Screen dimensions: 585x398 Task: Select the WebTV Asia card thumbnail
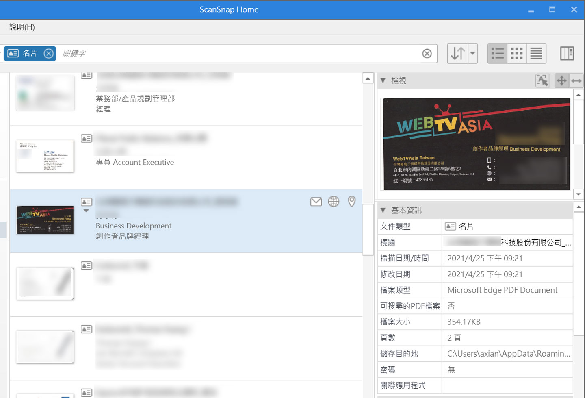click(45, 220)
